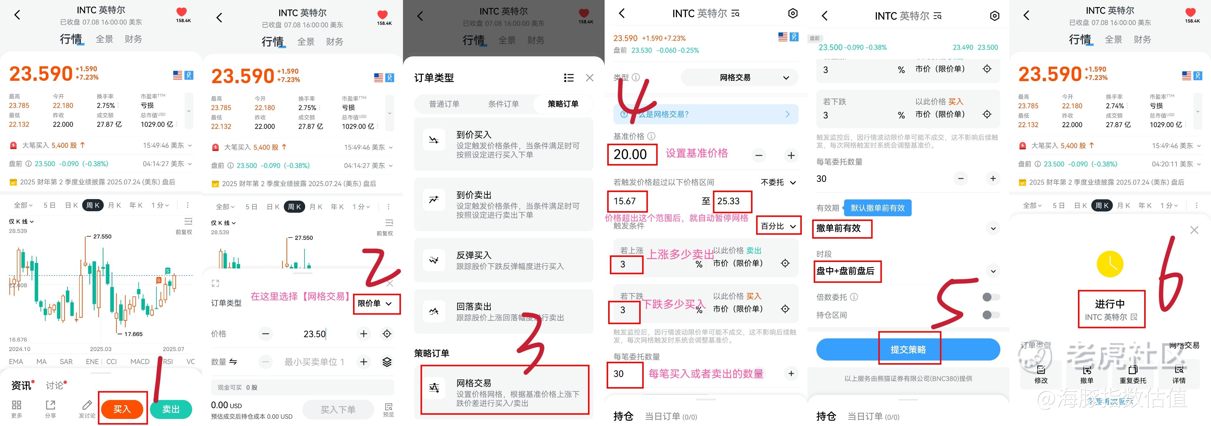Click the 撤单 cancel order icon
1211x426 pixels.
point(1087,370)
